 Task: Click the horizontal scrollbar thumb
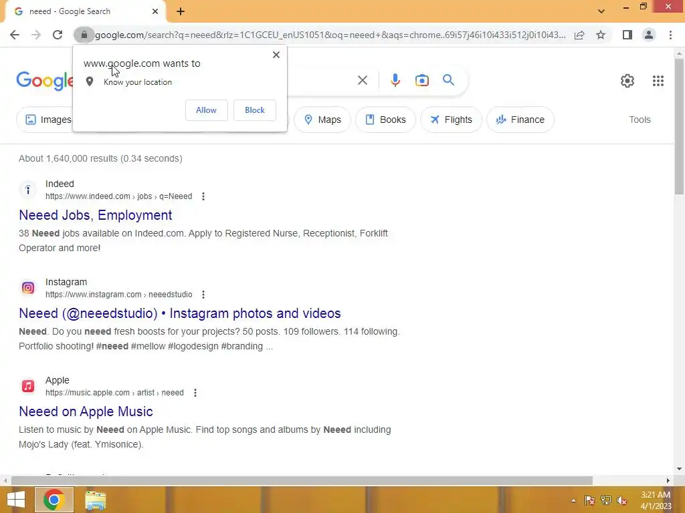302,480
